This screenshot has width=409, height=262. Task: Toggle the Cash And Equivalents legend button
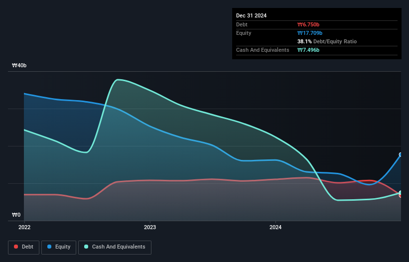click(115, 247)
